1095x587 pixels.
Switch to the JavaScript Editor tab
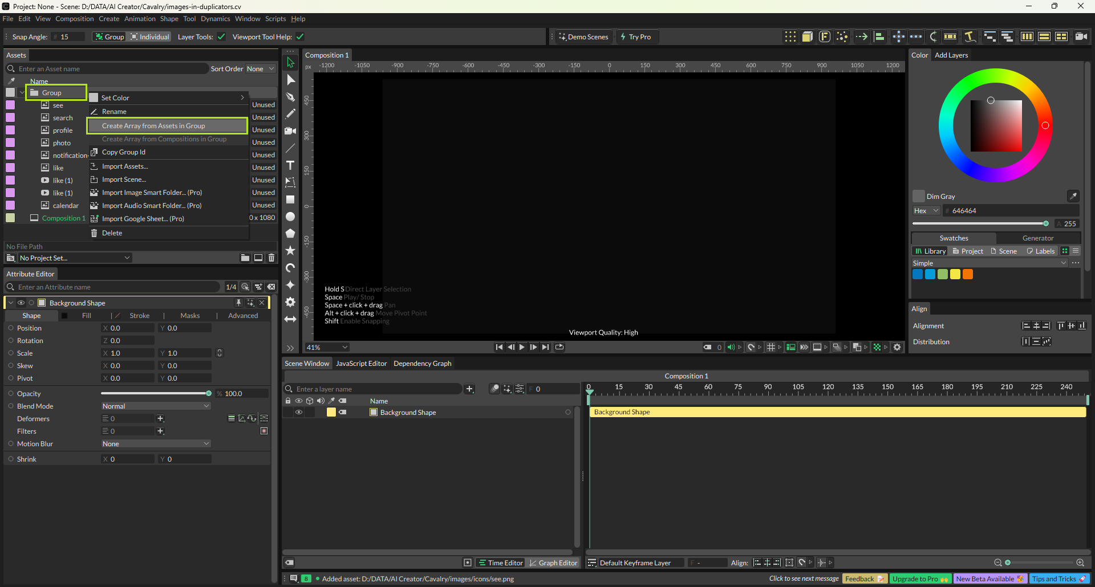point(361,364)
